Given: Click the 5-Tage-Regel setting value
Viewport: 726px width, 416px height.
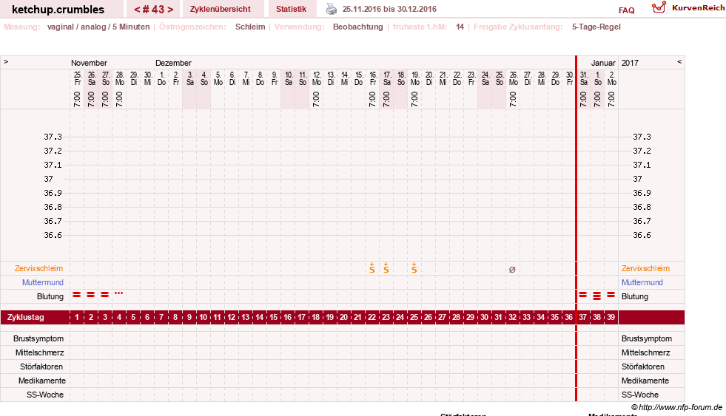Looking at the screenshot, I should [x=596, y=27].
